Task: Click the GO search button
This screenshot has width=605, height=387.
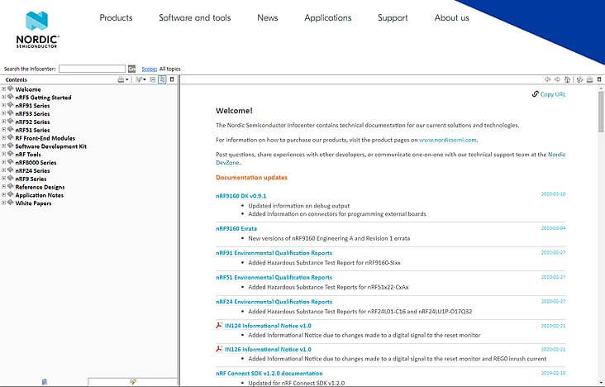Action: coord(131,69)
